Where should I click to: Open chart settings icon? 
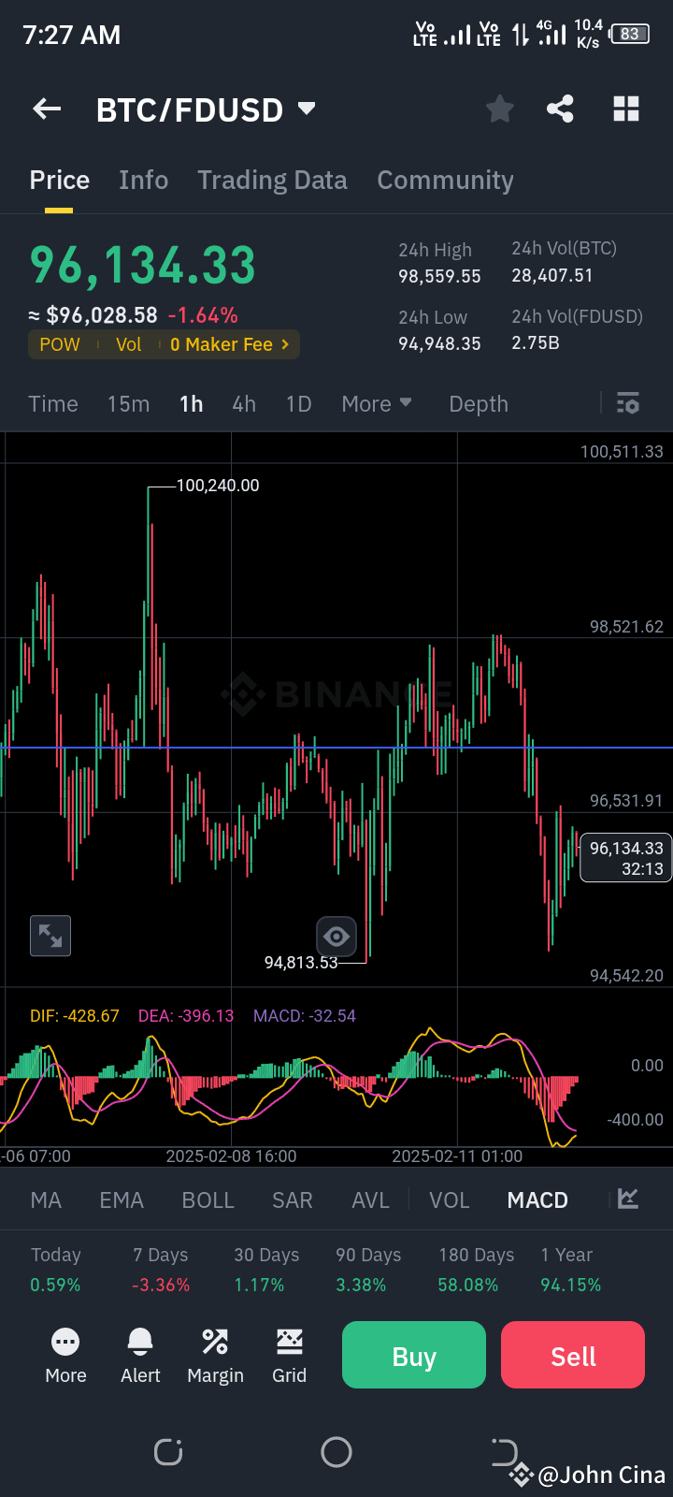628,403
